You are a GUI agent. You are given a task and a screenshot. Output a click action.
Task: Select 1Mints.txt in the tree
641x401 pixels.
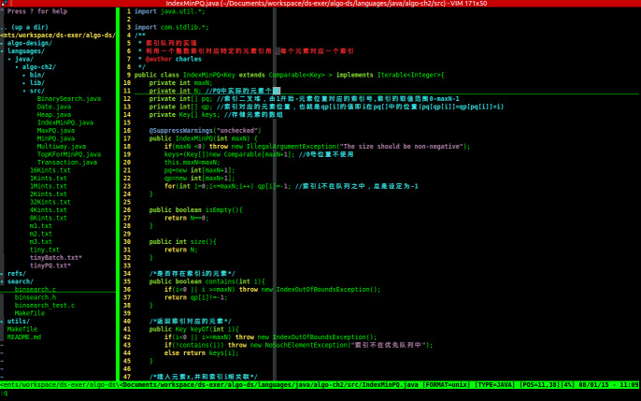(x=49, y=186)
